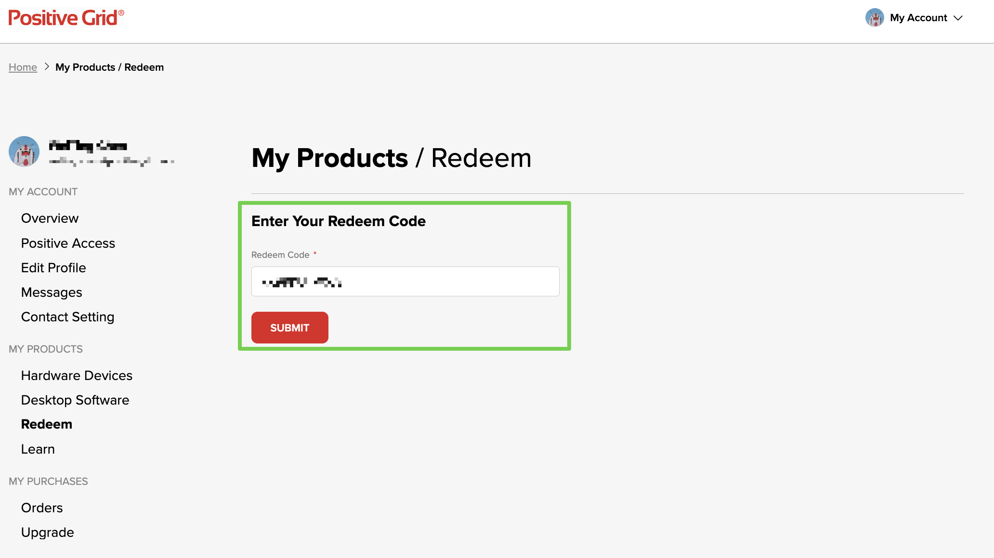This screenshot has height=558, width=994.
Task: Expand the My Account dropdown chevron
Action: click(x=958, y=18)
